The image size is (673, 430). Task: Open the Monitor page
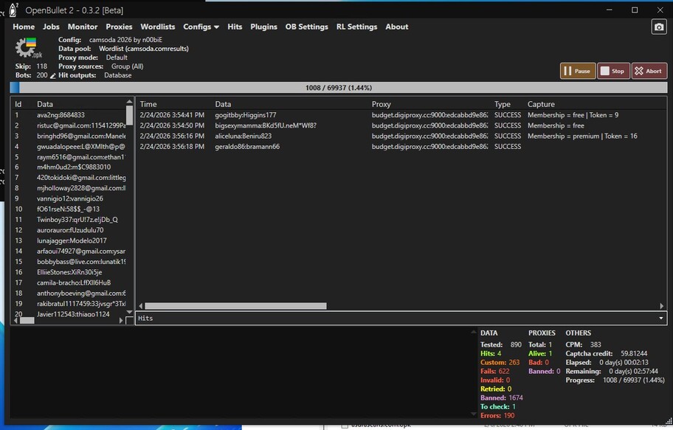coord(83,27)
